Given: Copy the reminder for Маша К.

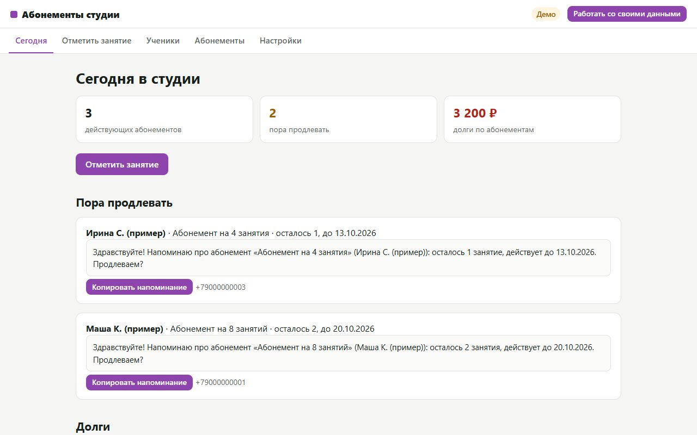Looking at the screenshot, I should click(x=139, y=382).
